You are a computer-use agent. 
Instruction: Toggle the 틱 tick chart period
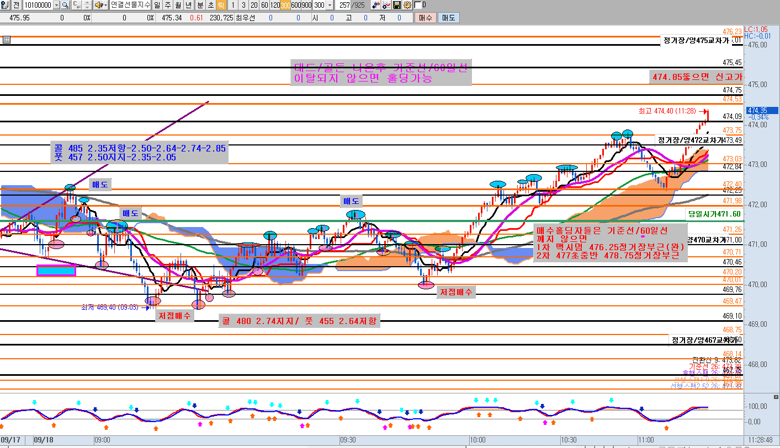220,5
